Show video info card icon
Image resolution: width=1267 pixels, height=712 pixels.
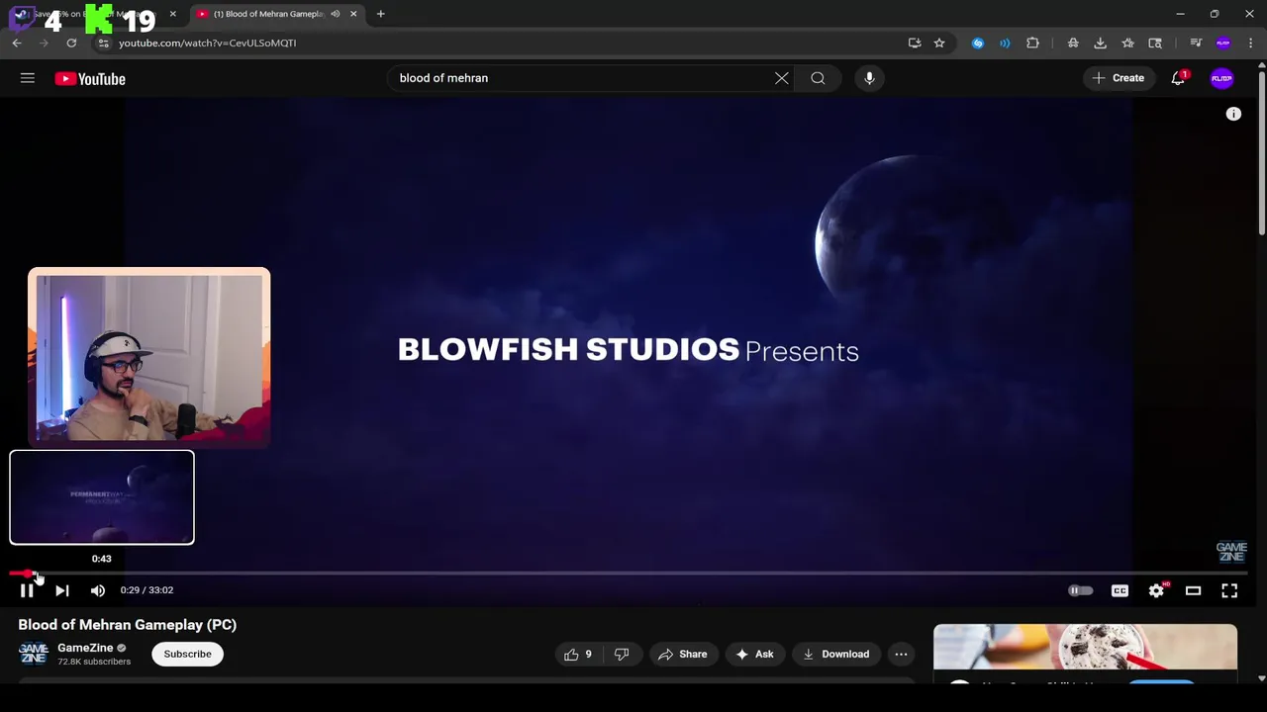click(1233, 114)
